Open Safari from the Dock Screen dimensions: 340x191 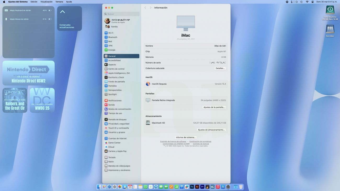click(x=109, y=187)
